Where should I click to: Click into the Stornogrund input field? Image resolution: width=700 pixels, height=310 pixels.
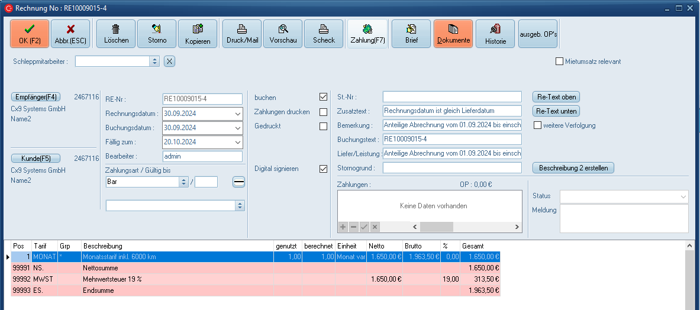tap(451, 168)
